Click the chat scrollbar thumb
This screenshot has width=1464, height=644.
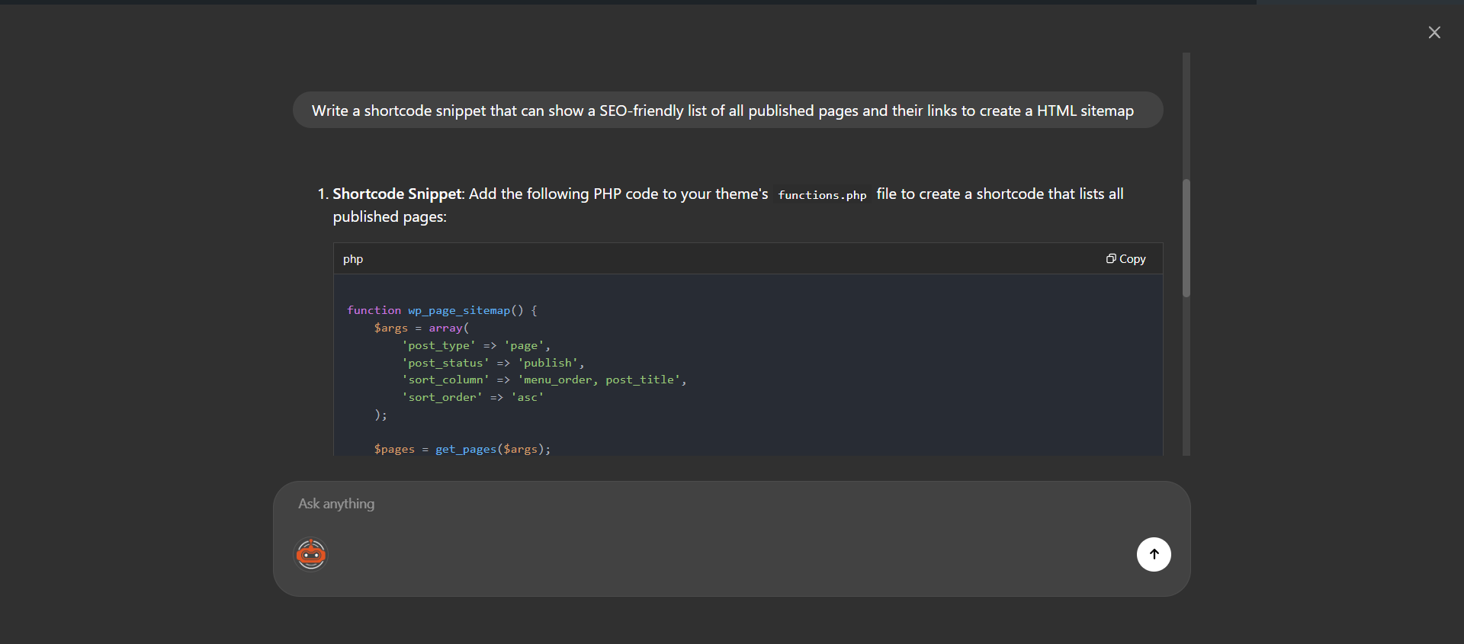point(1186,238)
